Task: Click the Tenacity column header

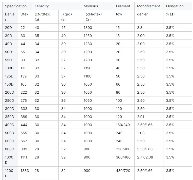Action: pyautogui.click(x=42, y=6)
